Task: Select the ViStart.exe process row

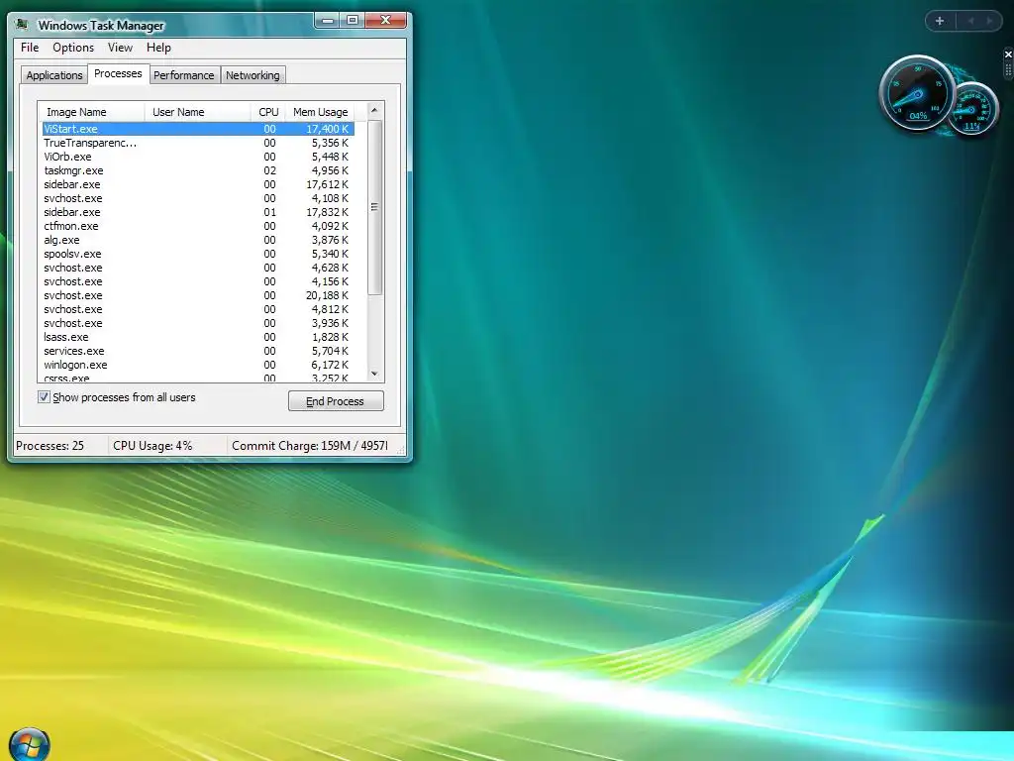Action: point(198,129)
